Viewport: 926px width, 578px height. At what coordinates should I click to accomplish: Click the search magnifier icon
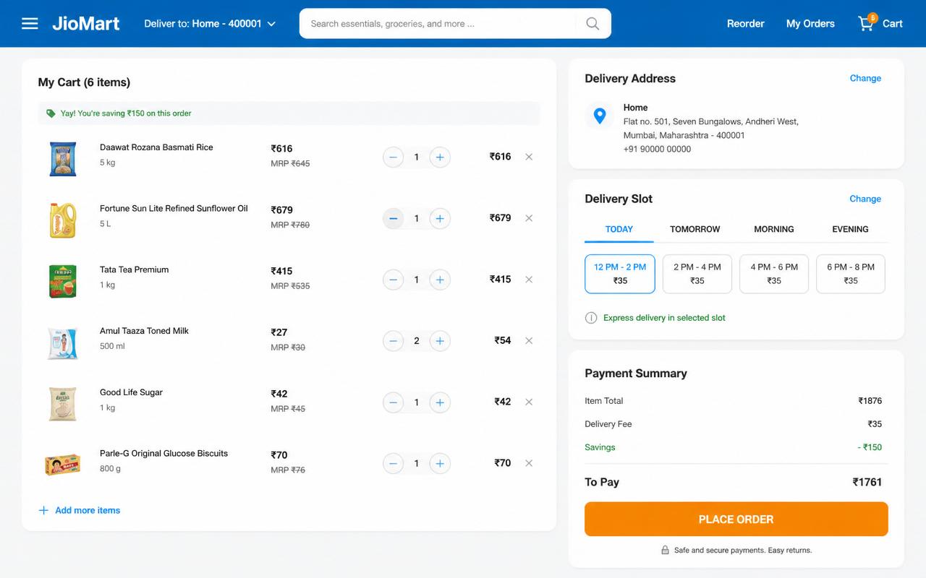(x=592, y=24)
